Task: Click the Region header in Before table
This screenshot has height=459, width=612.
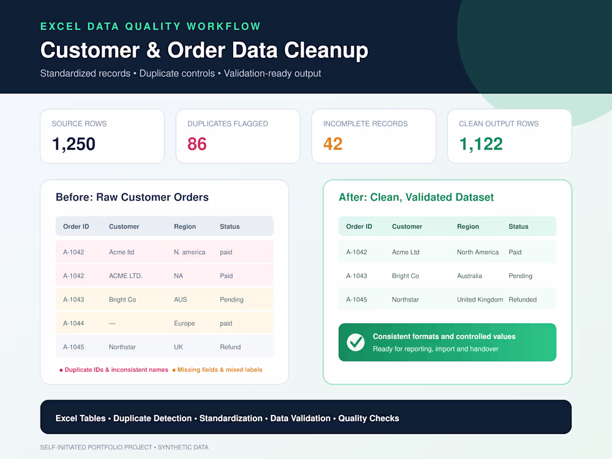Action: point(185,226)
